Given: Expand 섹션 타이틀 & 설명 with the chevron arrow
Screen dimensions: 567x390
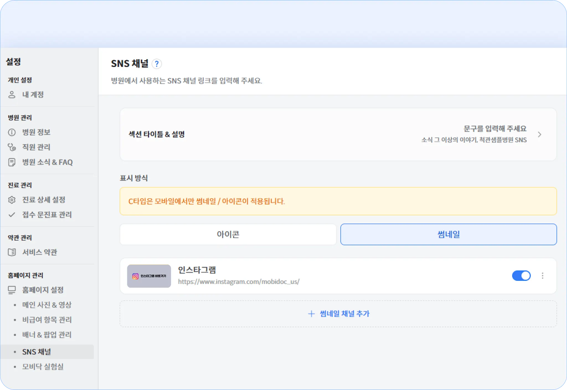Looking at the screenshot, I should pyautogui.click(x=539, y=134).
